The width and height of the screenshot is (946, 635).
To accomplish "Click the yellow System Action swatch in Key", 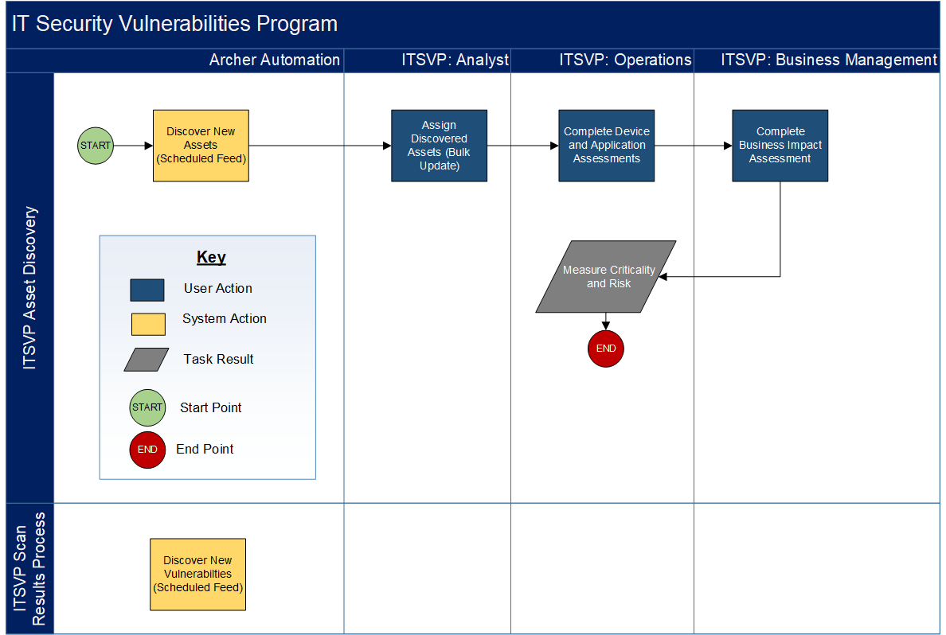I will pos(148,324).
